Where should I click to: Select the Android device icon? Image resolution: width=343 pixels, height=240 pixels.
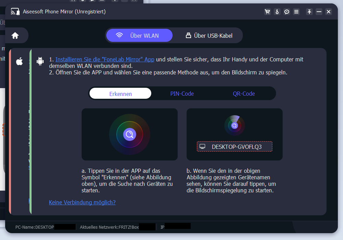(40, 62)
